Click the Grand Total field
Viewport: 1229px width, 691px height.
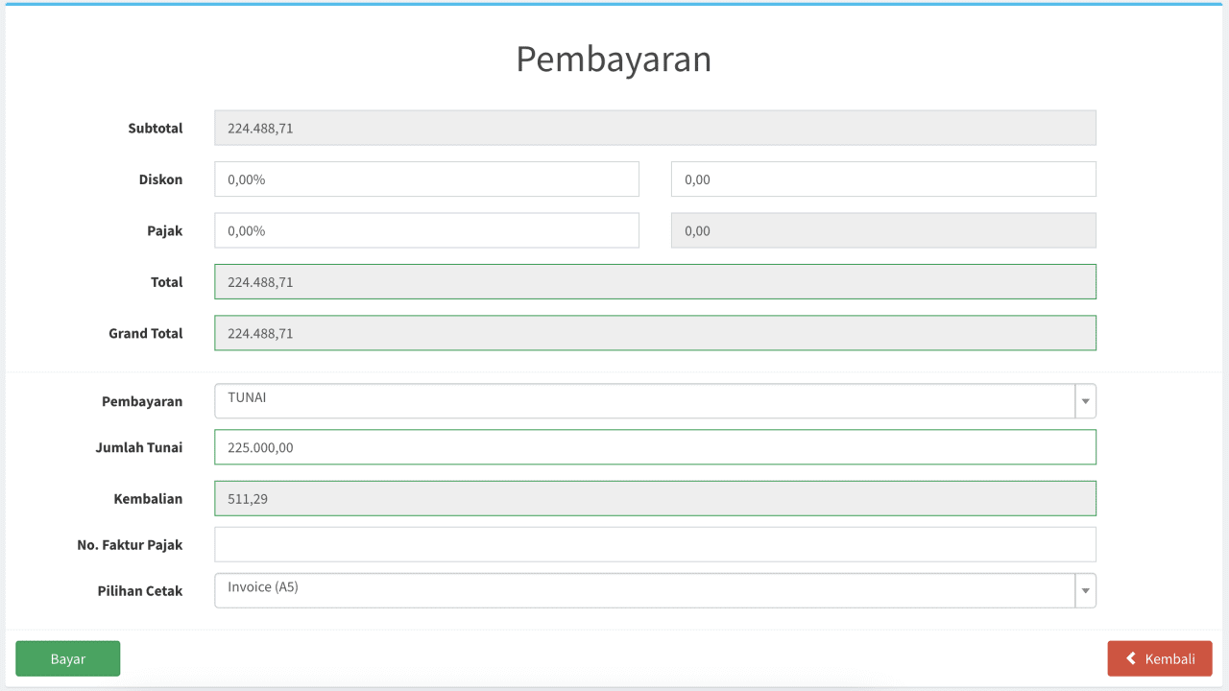point(655,333)
